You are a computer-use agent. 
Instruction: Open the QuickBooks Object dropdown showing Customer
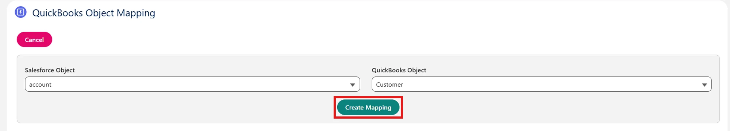click(542, 84)
